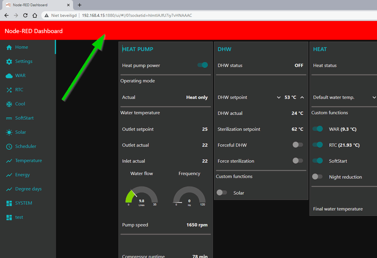Click the 'Outlet actual' label

[x=135, y=145]
